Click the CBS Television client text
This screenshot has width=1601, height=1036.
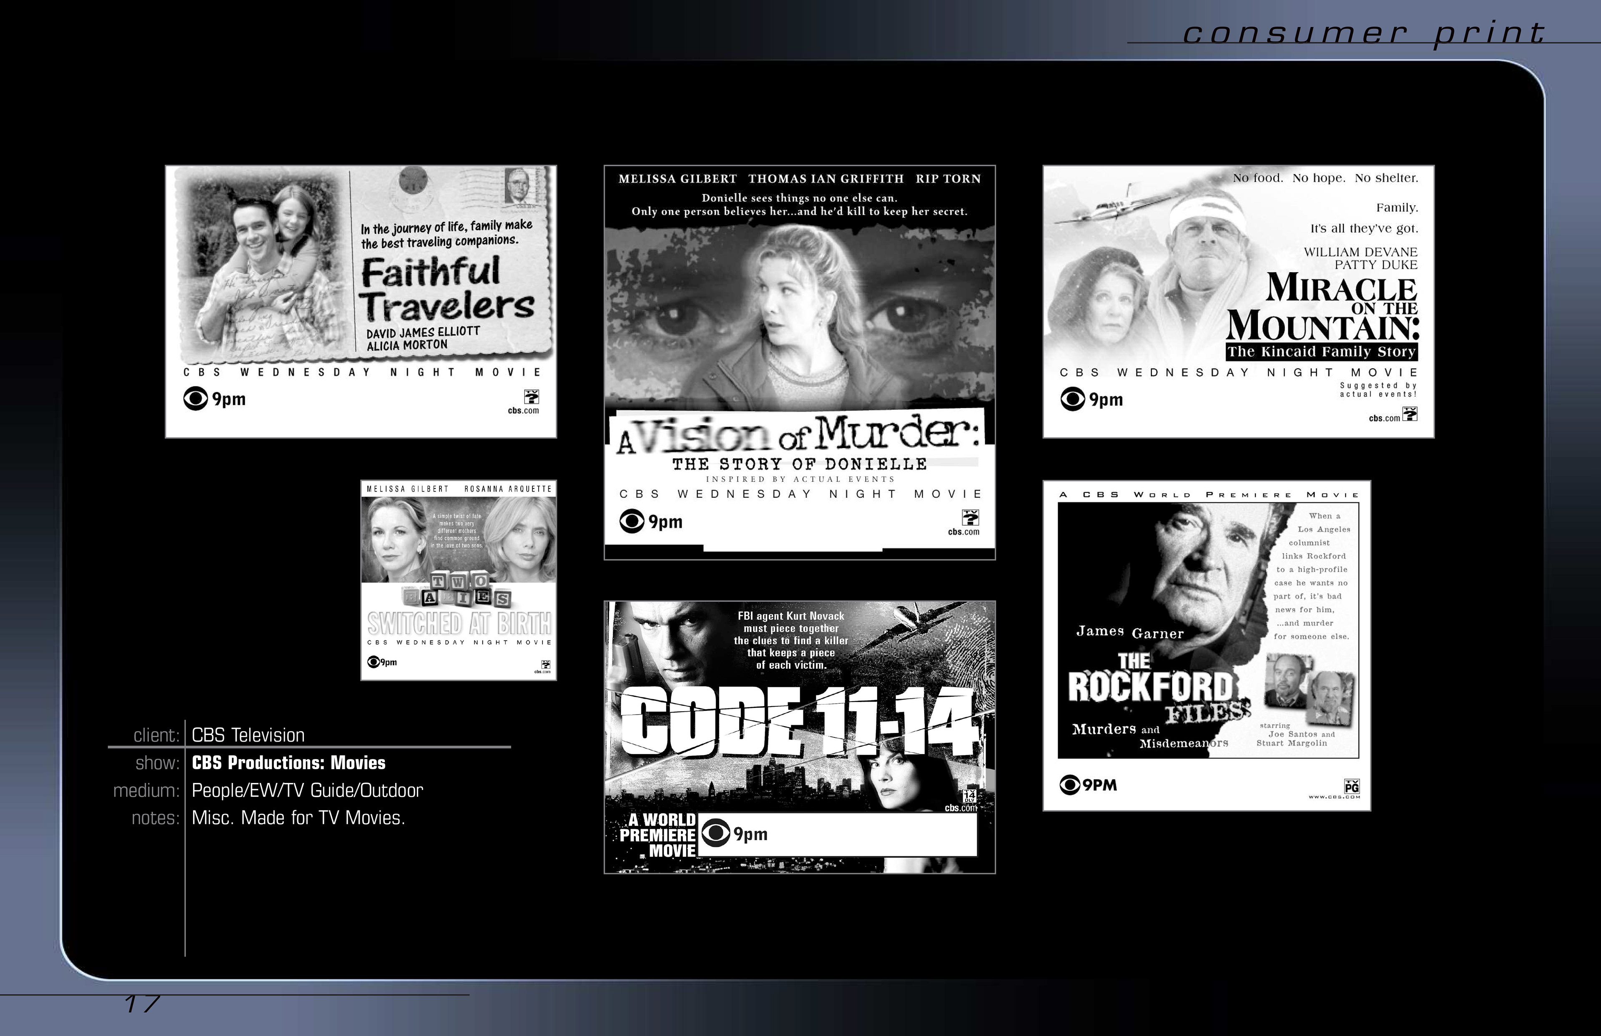point(248,735)
